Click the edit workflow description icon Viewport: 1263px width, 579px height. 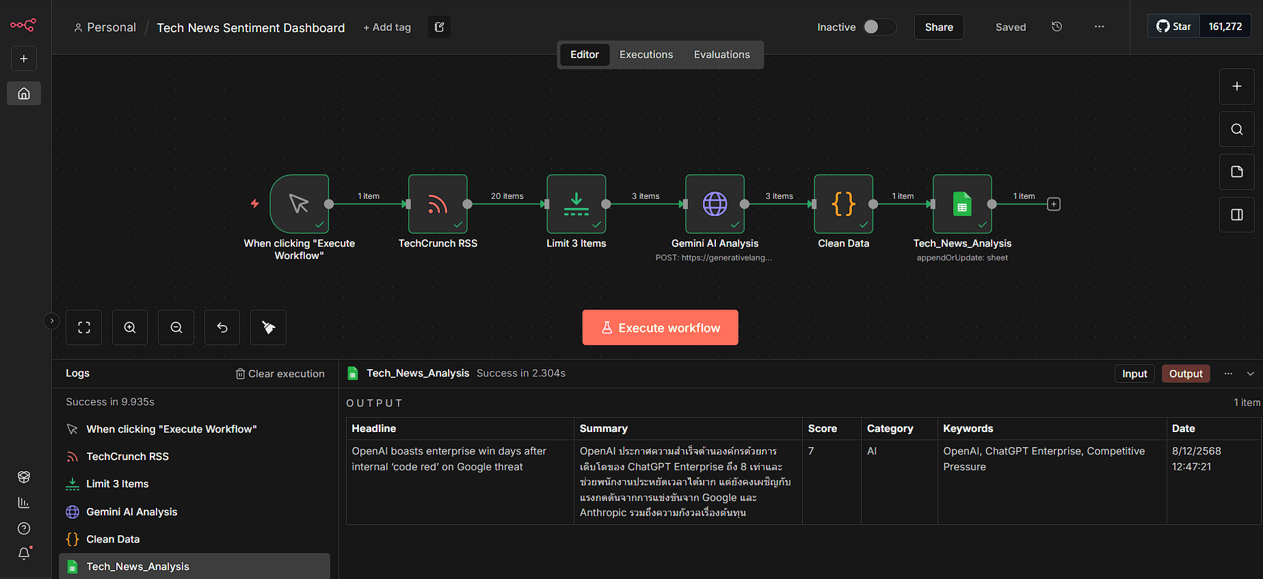tap(439, 27)
